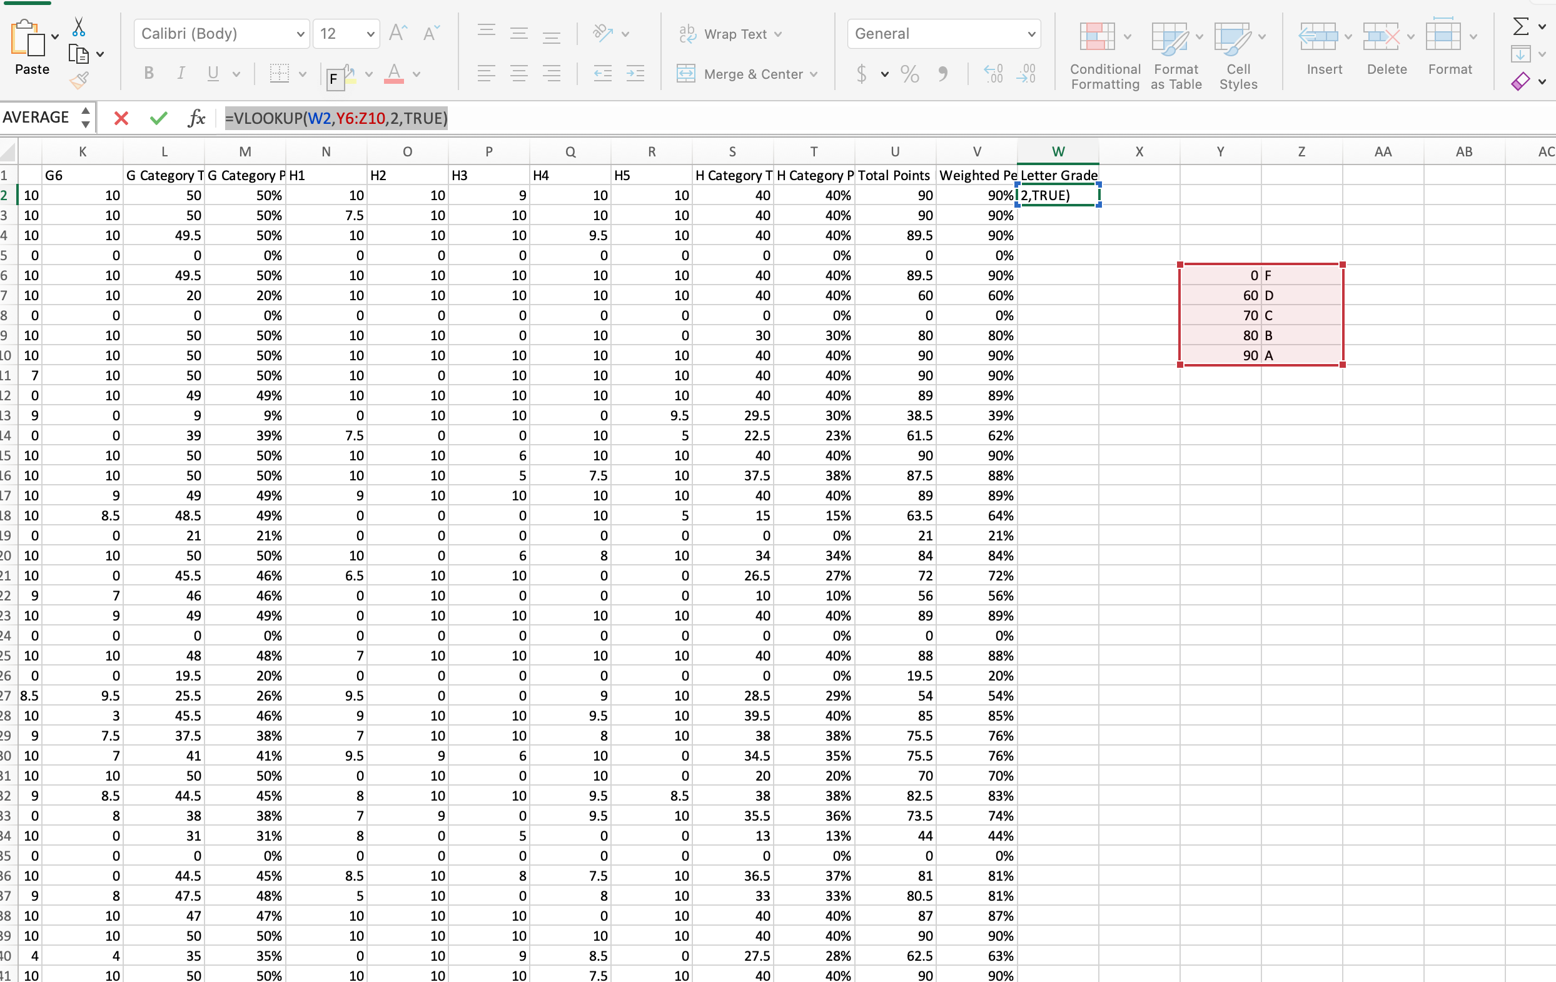Click the Format Painter brush icon
1556x982 pixels.
click(79, 80)
